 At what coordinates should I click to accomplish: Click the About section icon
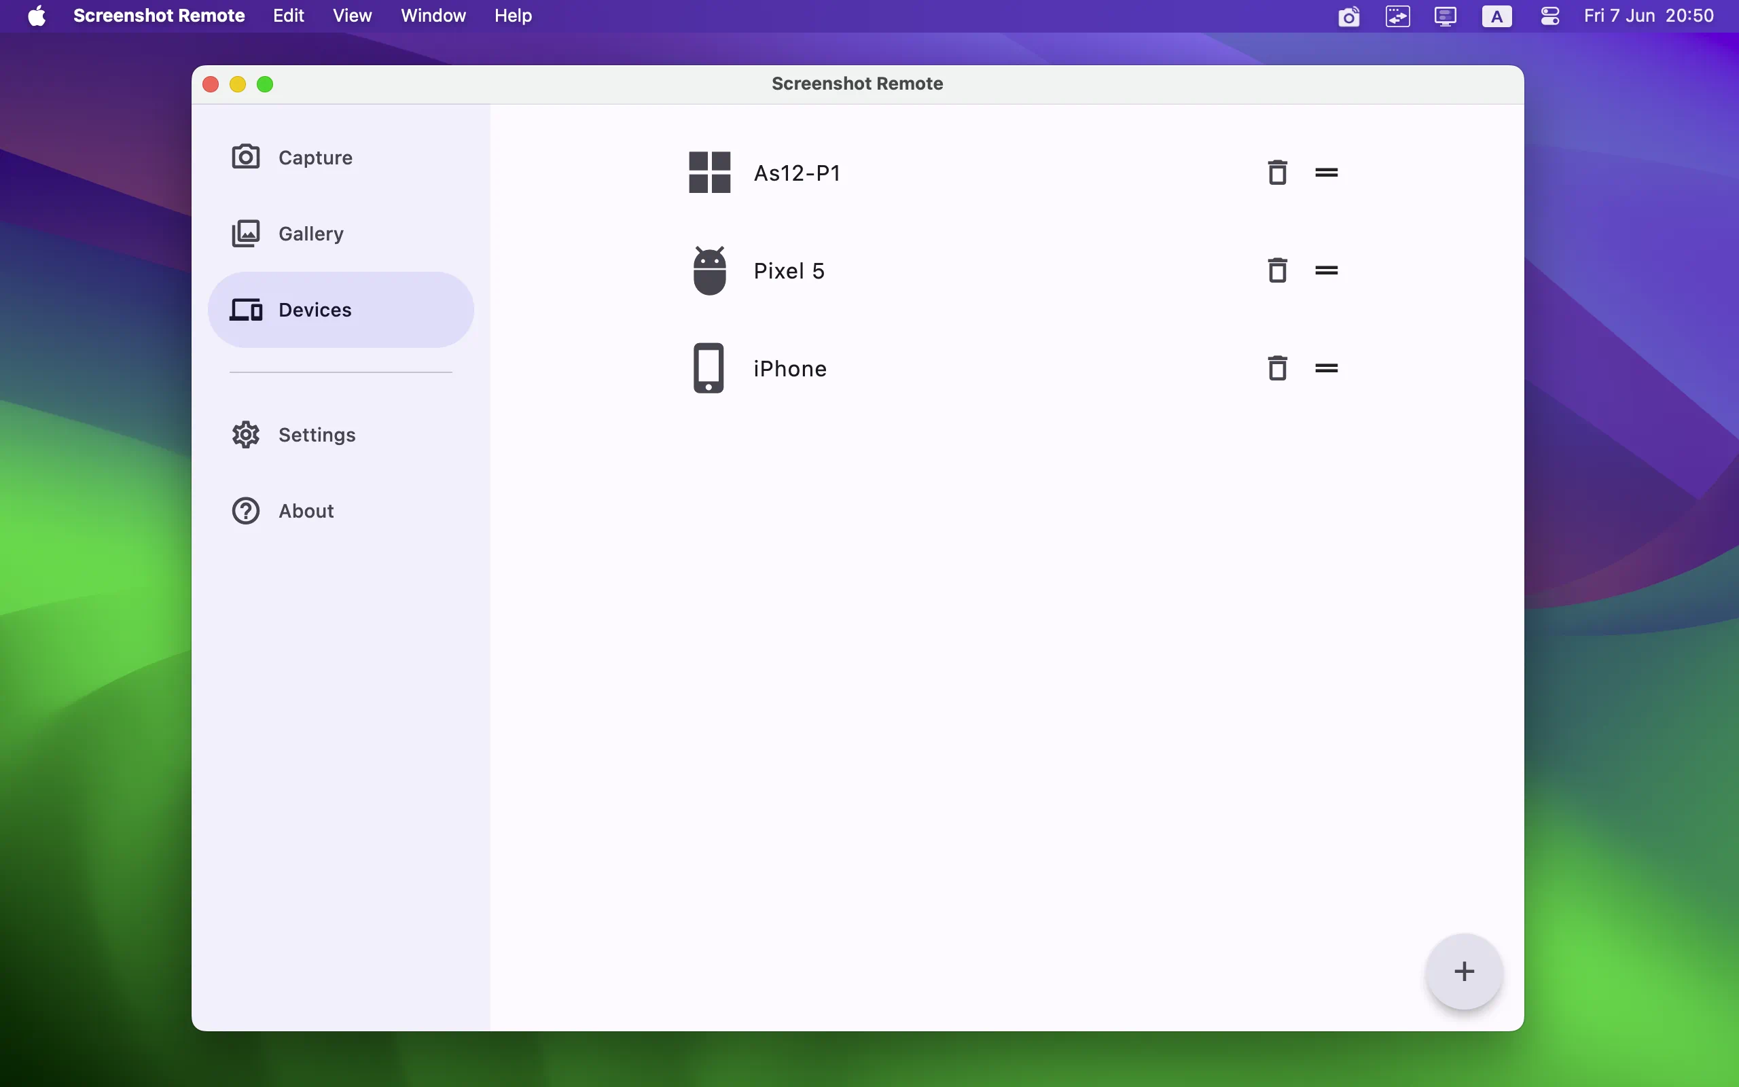tap(244, 511)
